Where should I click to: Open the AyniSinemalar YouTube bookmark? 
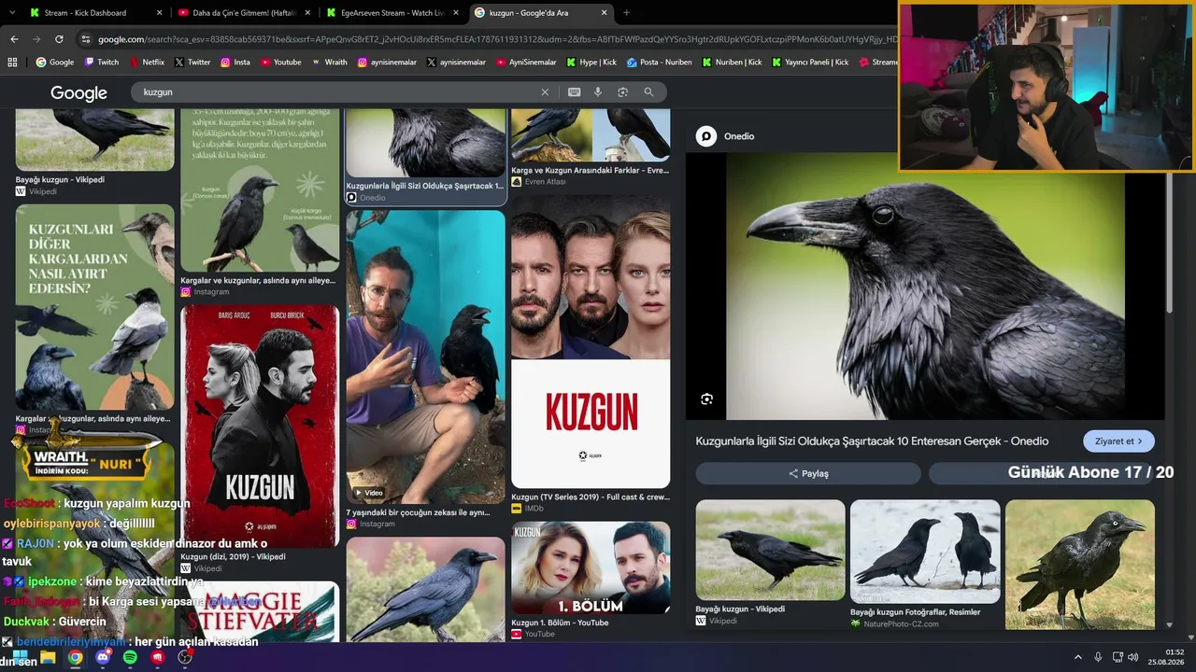pos(525,63)
